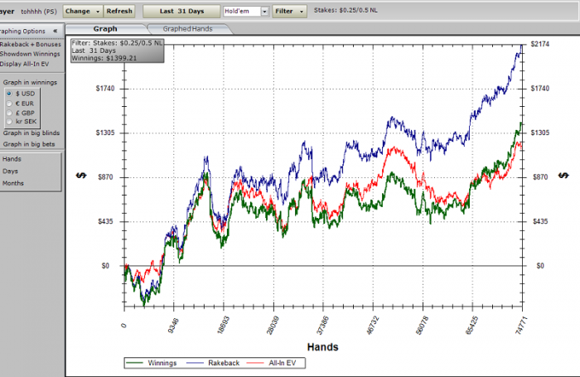The height and width of the screenshot is (377, 580).
Task: Switch to the Graphed Hands tab
Action: pos(187,29)
